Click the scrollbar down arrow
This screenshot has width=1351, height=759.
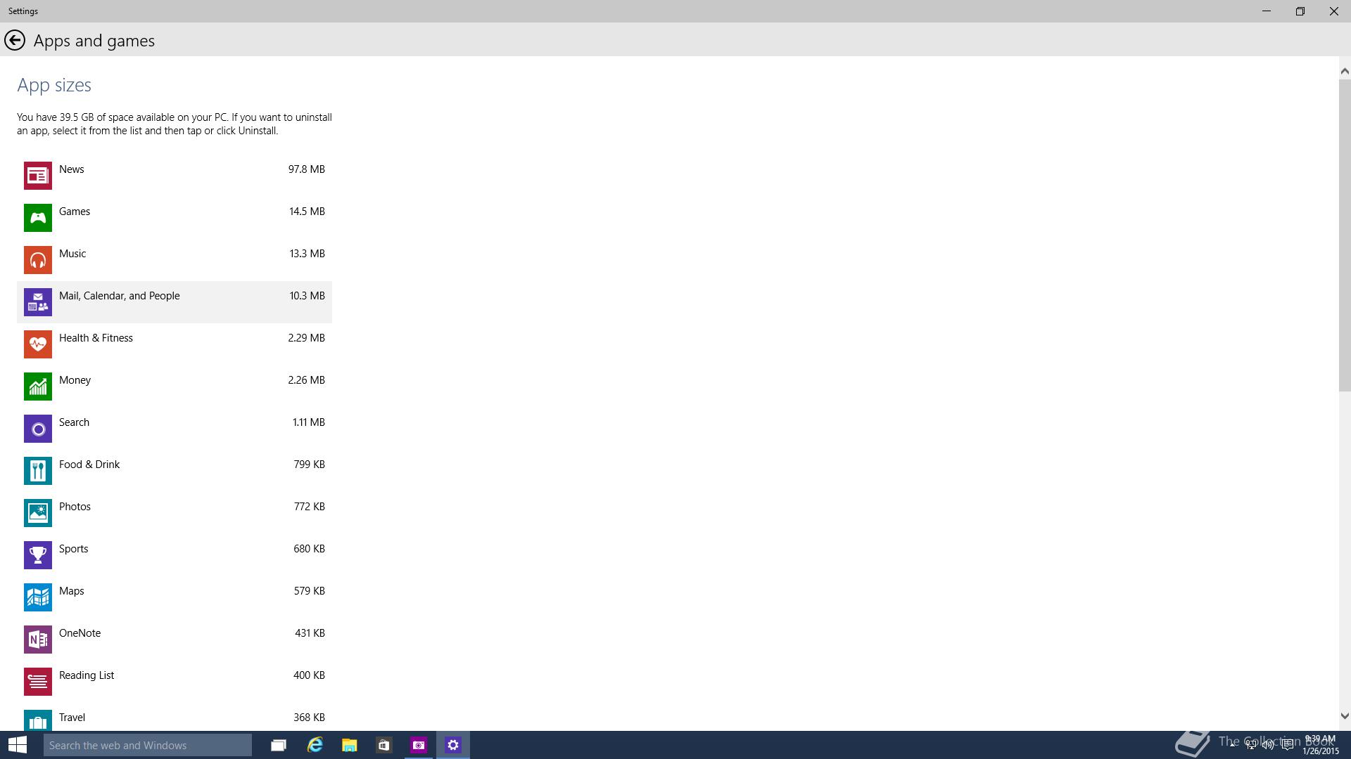[x=1345, y=716]
